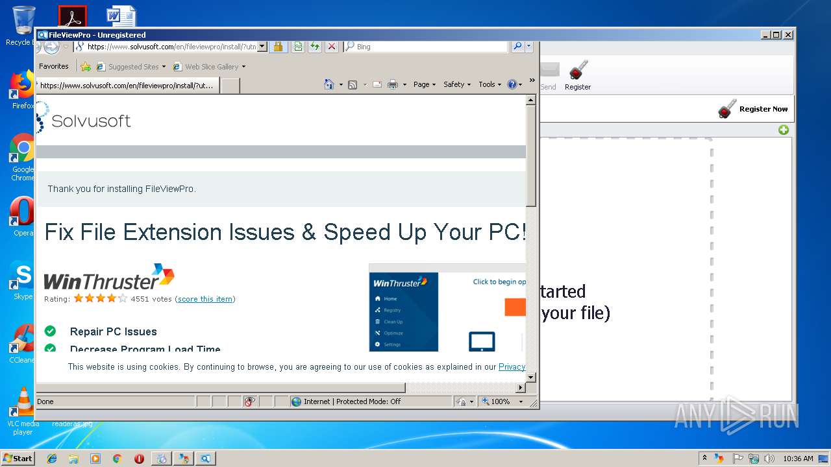Click the Print icon in command bar
The width and height of the screenshot is (831, 467).
coord(393,84)
